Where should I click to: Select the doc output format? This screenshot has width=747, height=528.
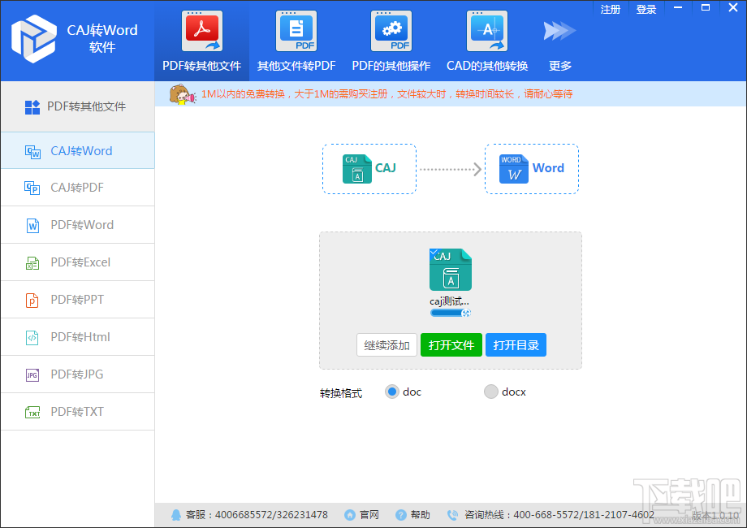(x=392, y=392)
